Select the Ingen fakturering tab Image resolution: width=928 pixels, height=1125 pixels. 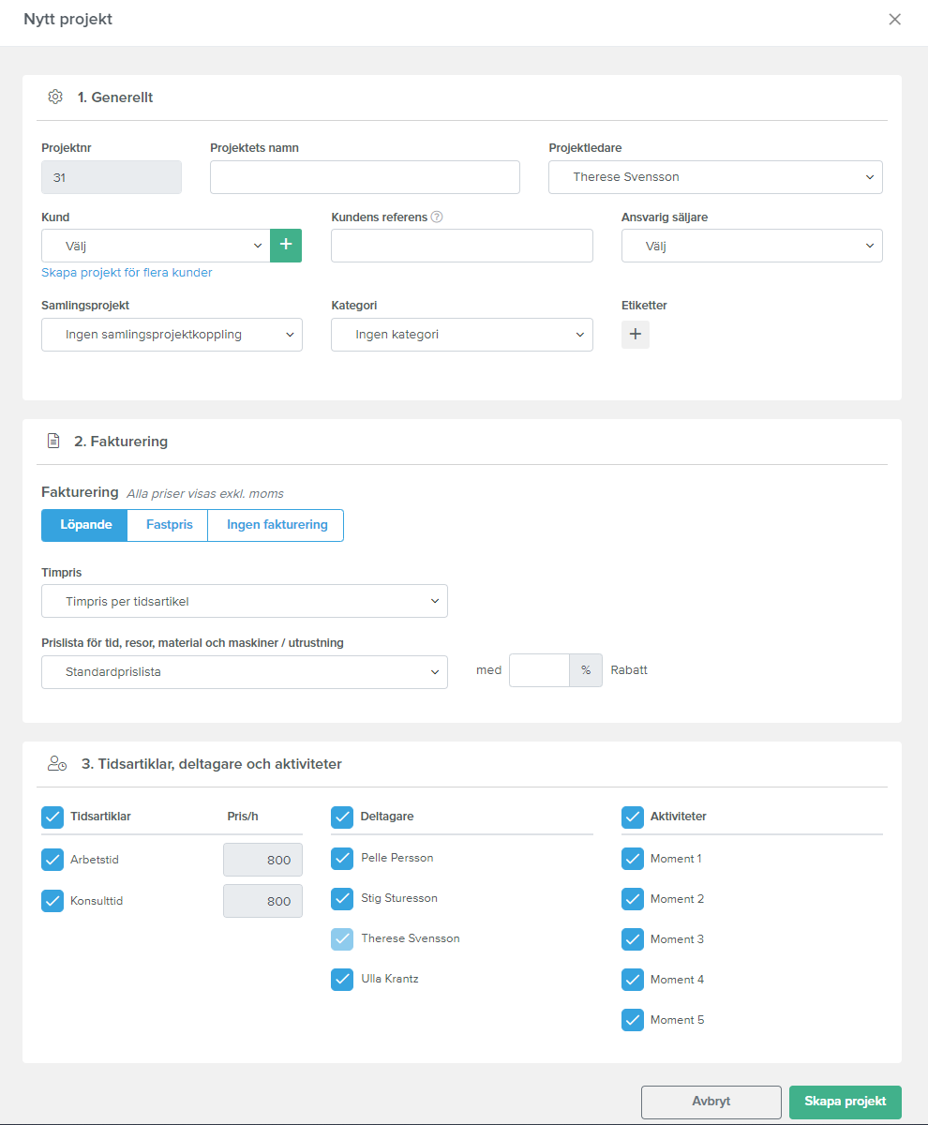tap(277, 525)
